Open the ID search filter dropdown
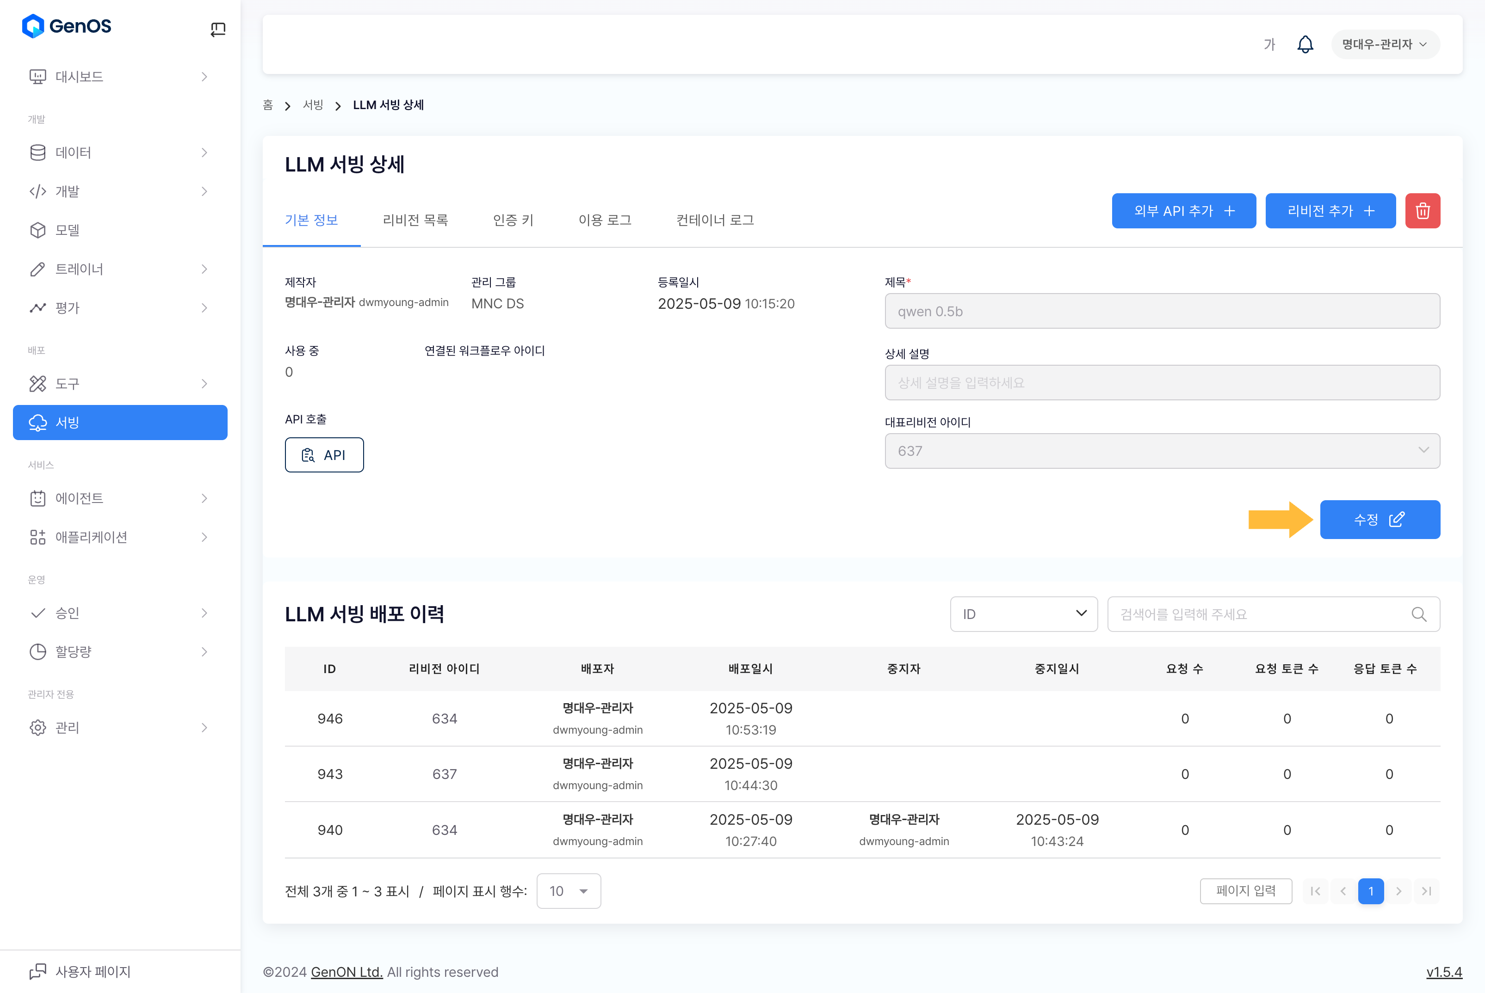The width and height of the screenshot is (1485, 993). (x=1023, y=614)
